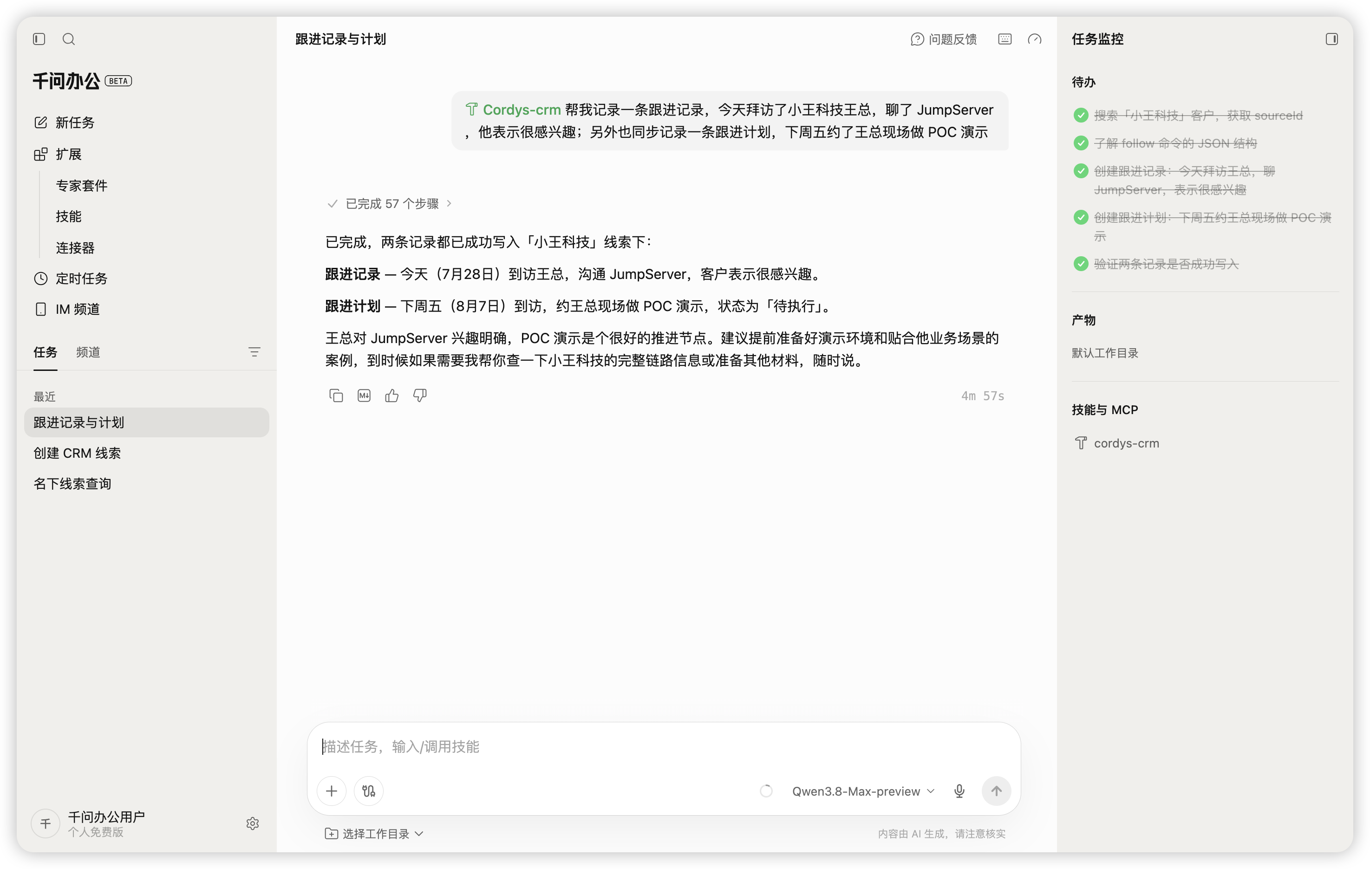Viewport: 1370px width, 869px height.
Task: Open the task list filter icon
Action: coord(254,352)
